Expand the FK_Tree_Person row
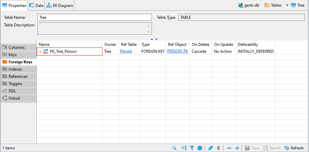 pos(40,52)
